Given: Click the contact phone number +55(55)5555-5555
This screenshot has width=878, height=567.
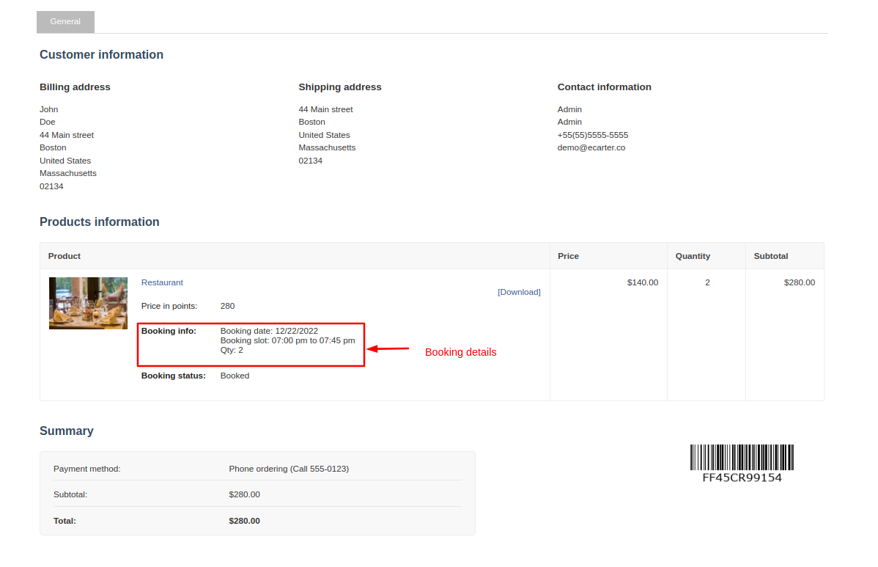Looking at the screenshot, I should pyautogui.click(x=592, y=135).
